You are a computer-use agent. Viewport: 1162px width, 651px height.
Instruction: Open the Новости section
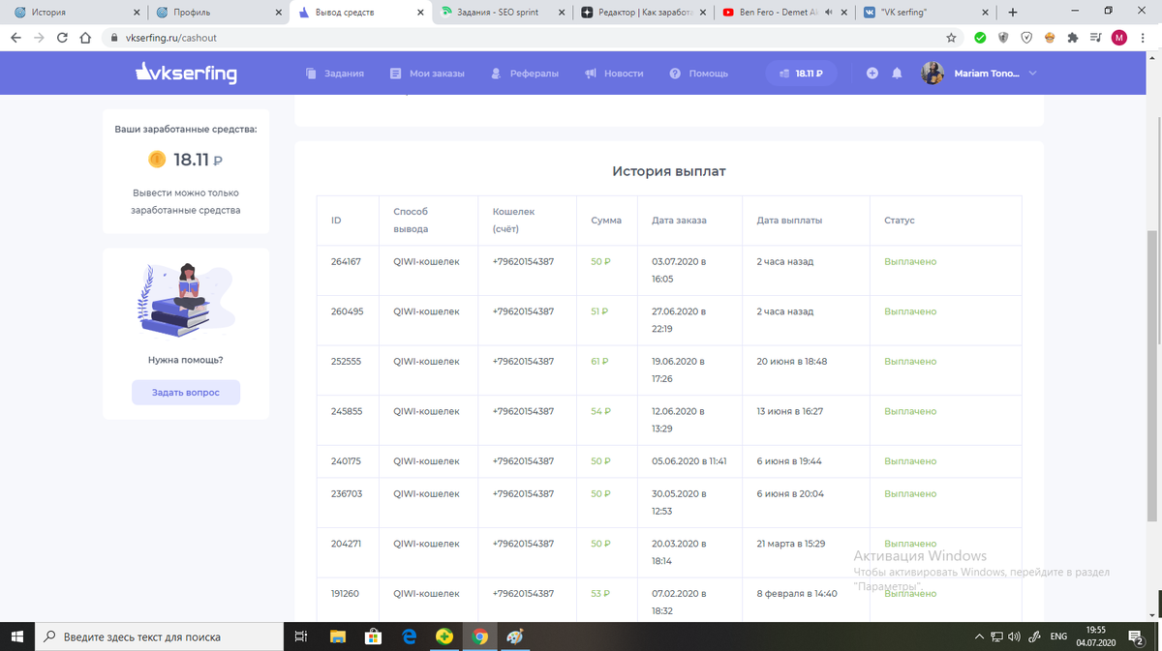pyautogui.click(x=614, y=74)
